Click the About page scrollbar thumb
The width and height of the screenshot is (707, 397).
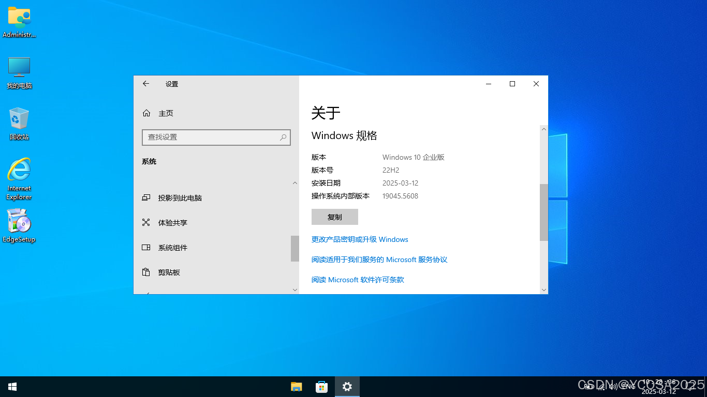[544, 212]
